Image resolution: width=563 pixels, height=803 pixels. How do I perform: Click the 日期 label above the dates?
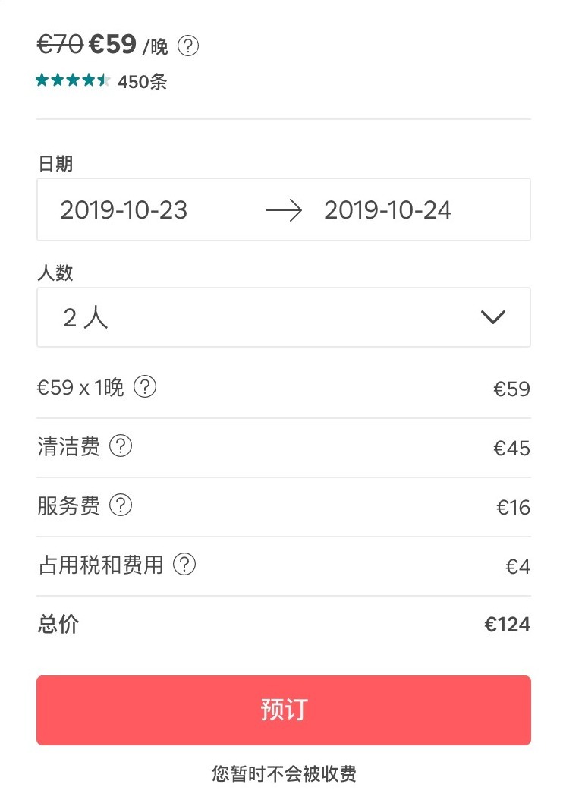[x=55, y=163]
